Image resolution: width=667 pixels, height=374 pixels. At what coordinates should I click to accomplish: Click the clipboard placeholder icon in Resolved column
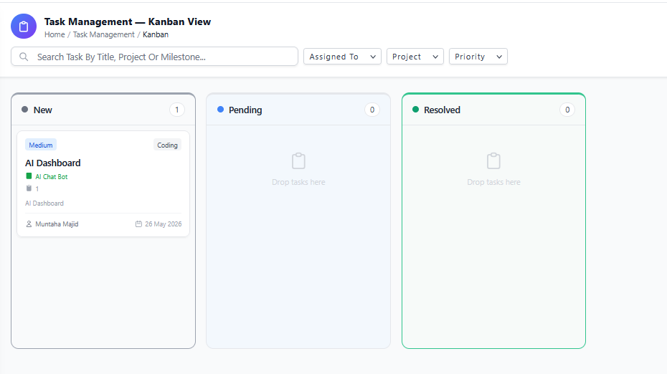pyautogui.click(x=494, y=161)
